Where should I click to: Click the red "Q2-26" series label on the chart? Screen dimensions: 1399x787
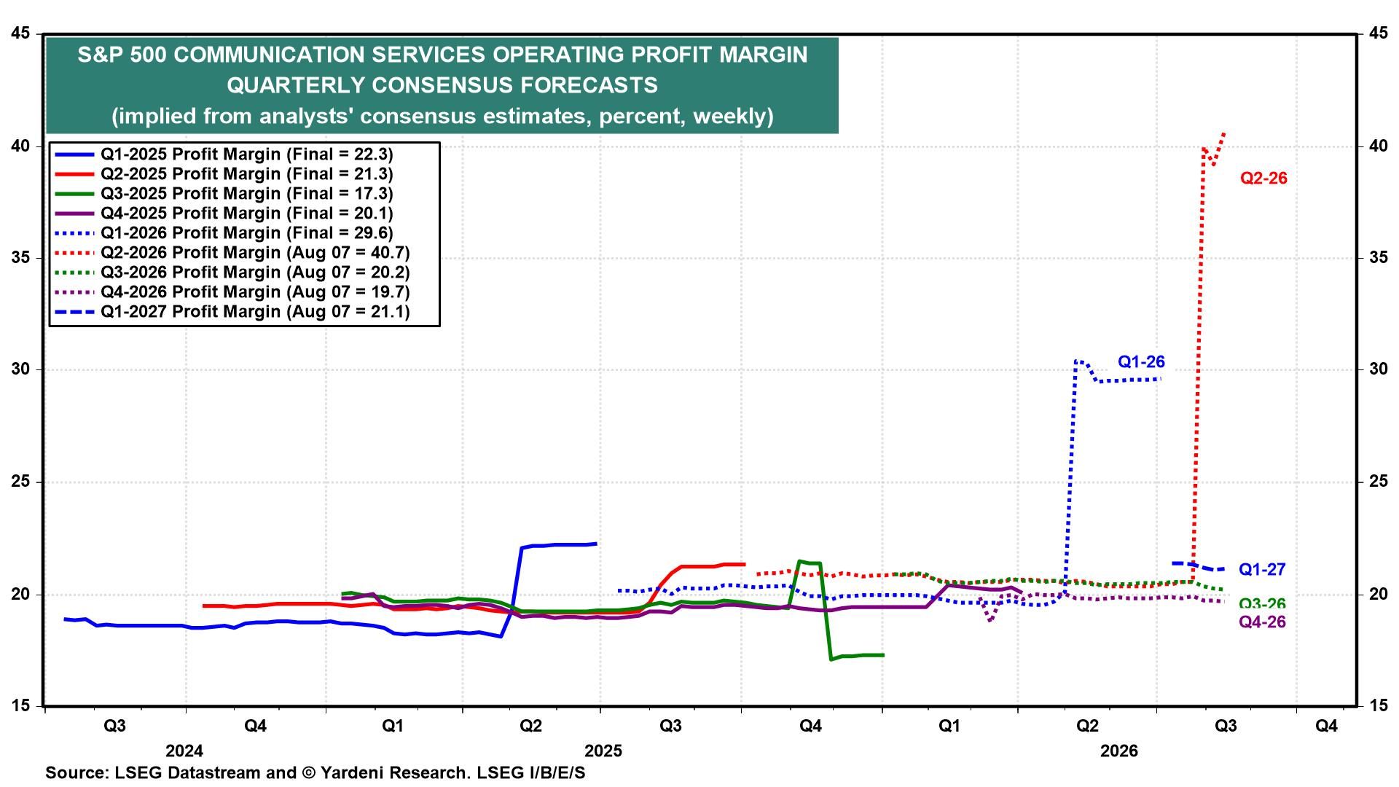pyautogui.click(x=1263, y=179)
